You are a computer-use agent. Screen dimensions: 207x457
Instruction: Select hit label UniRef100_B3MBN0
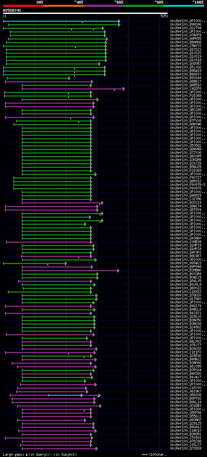click(186, 270)
